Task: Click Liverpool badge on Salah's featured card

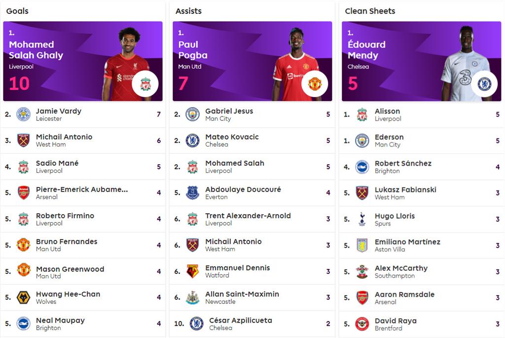Action: tap(145, 84)
